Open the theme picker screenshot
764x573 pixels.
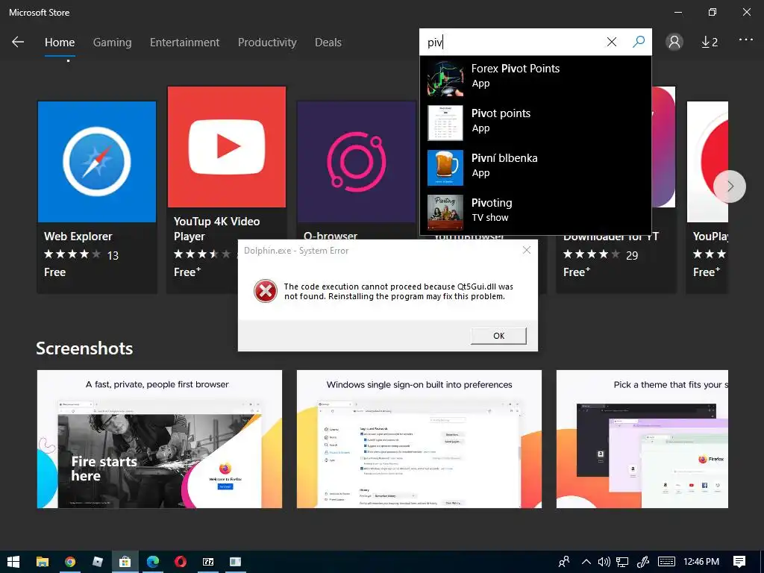click(642, 439)
